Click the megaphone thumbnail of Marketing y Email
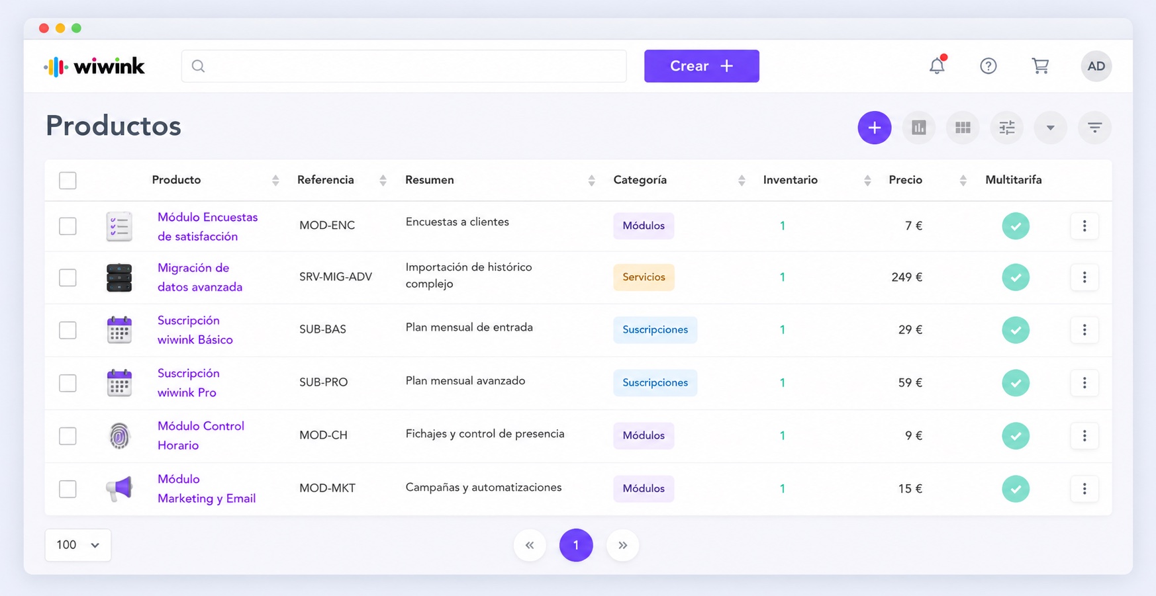The height and width of the screenshot is (596, 1156). tap(119, 488)
